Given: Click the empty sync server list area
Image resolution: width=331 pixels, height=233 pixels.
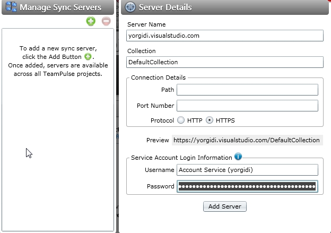Looking at the screenshot, I should [x=57, y=159].
